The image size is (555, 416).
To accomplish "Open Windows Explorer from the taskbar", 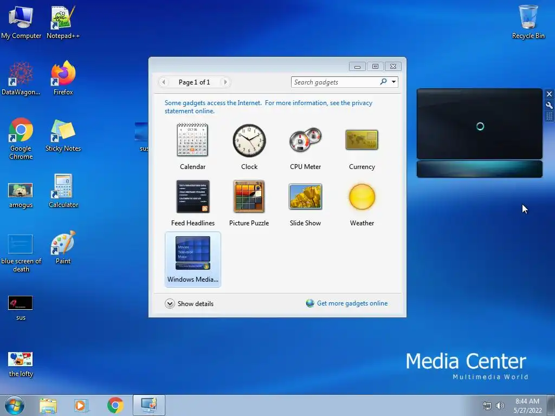I will pyautogui.click(x=48, y=405).
